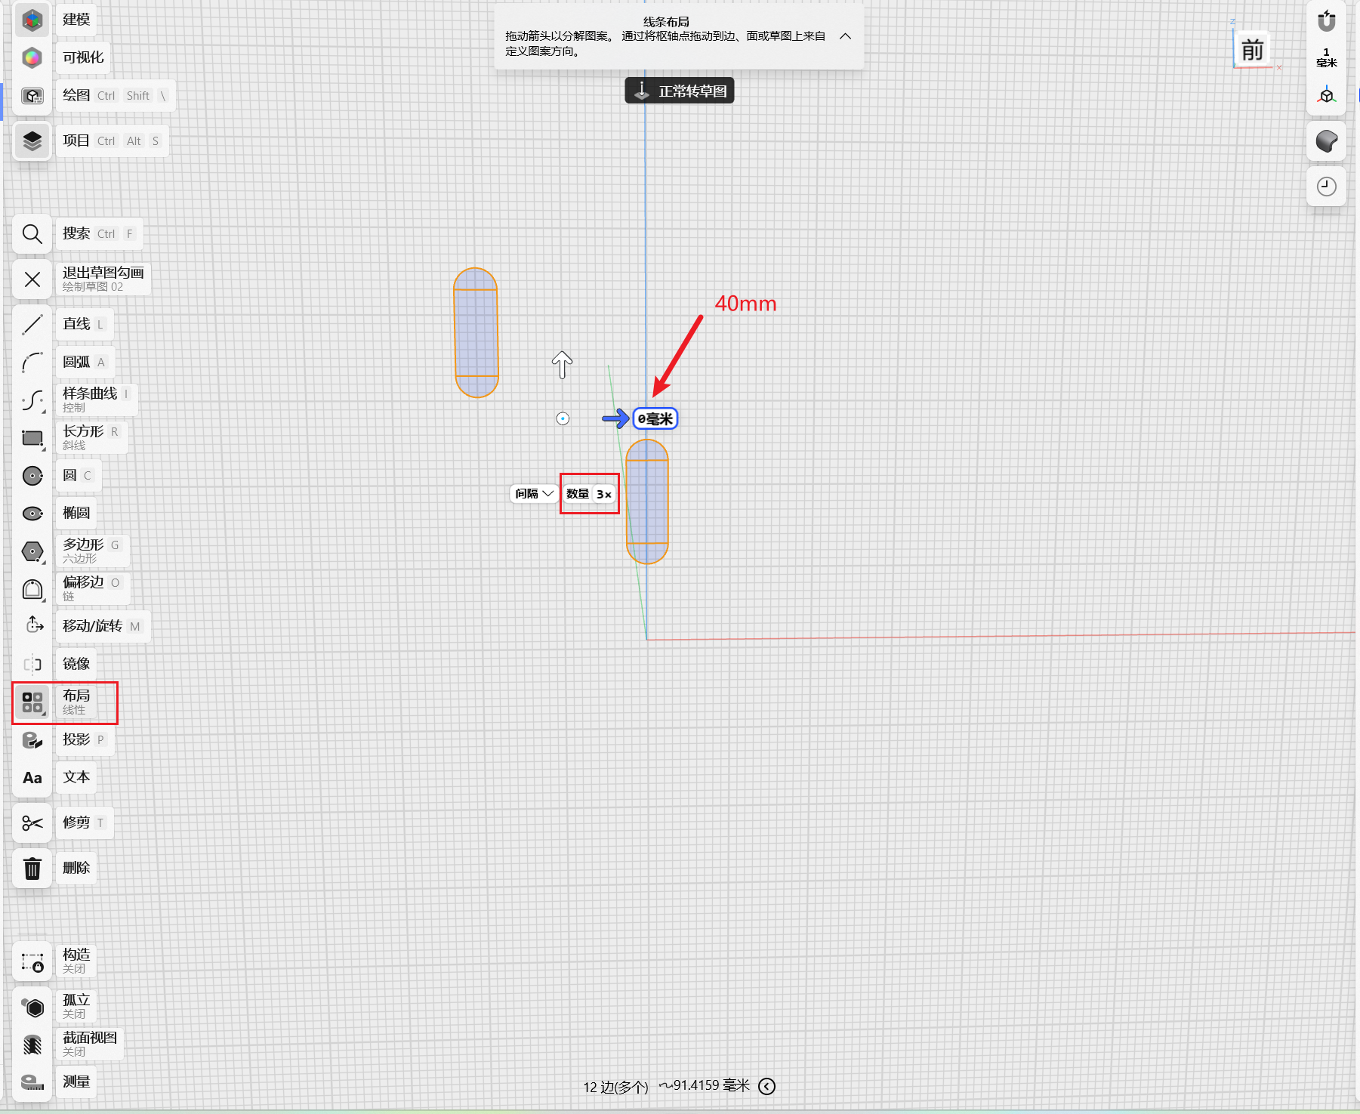Activate the Mirror (镜像) tool

pyautogui.click(x=32, y=665)
